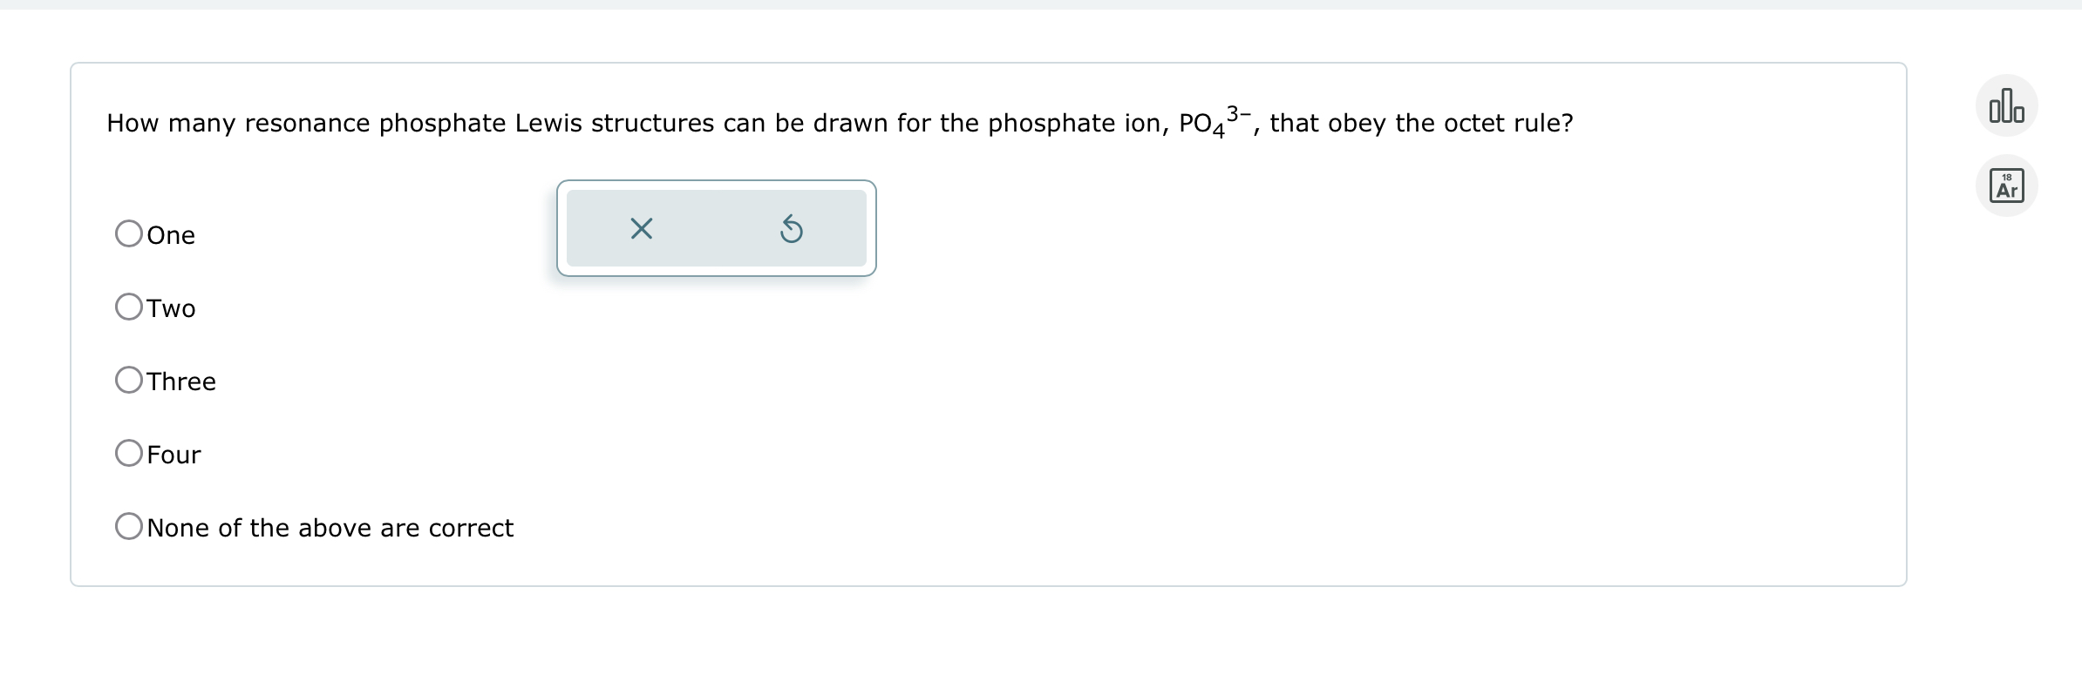This screenshot has height=675, width=2082.
Task: Click the white question card area
Action: point(1308,392)
